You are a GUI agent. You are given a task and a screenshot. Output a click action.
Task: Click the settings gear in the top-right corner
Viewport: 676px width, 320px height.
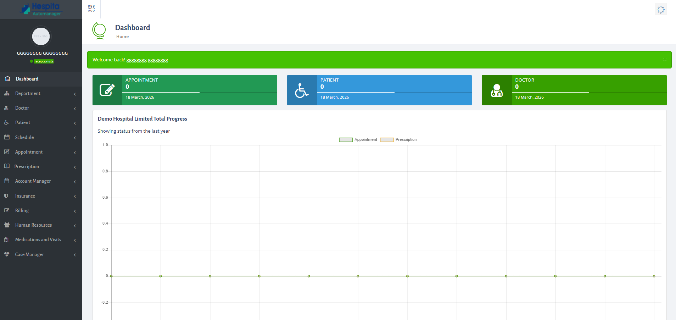point(660,9)
